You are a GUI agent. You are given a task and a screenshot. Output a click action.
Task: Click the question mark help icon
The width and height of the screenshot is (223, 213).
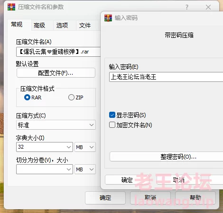pos(187,7)
